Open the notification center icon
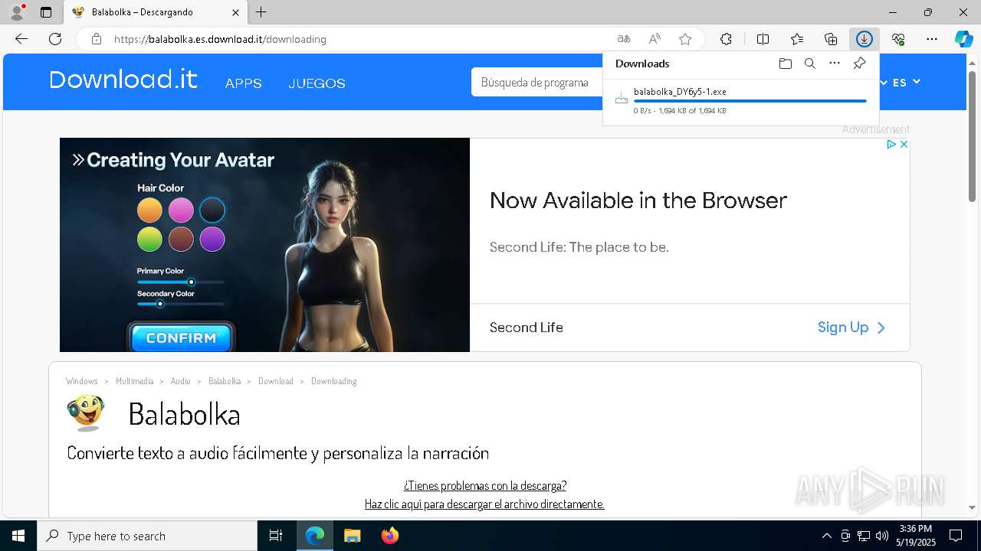The width and height of the screenshot is (981, 551). [x=956, y=536]
